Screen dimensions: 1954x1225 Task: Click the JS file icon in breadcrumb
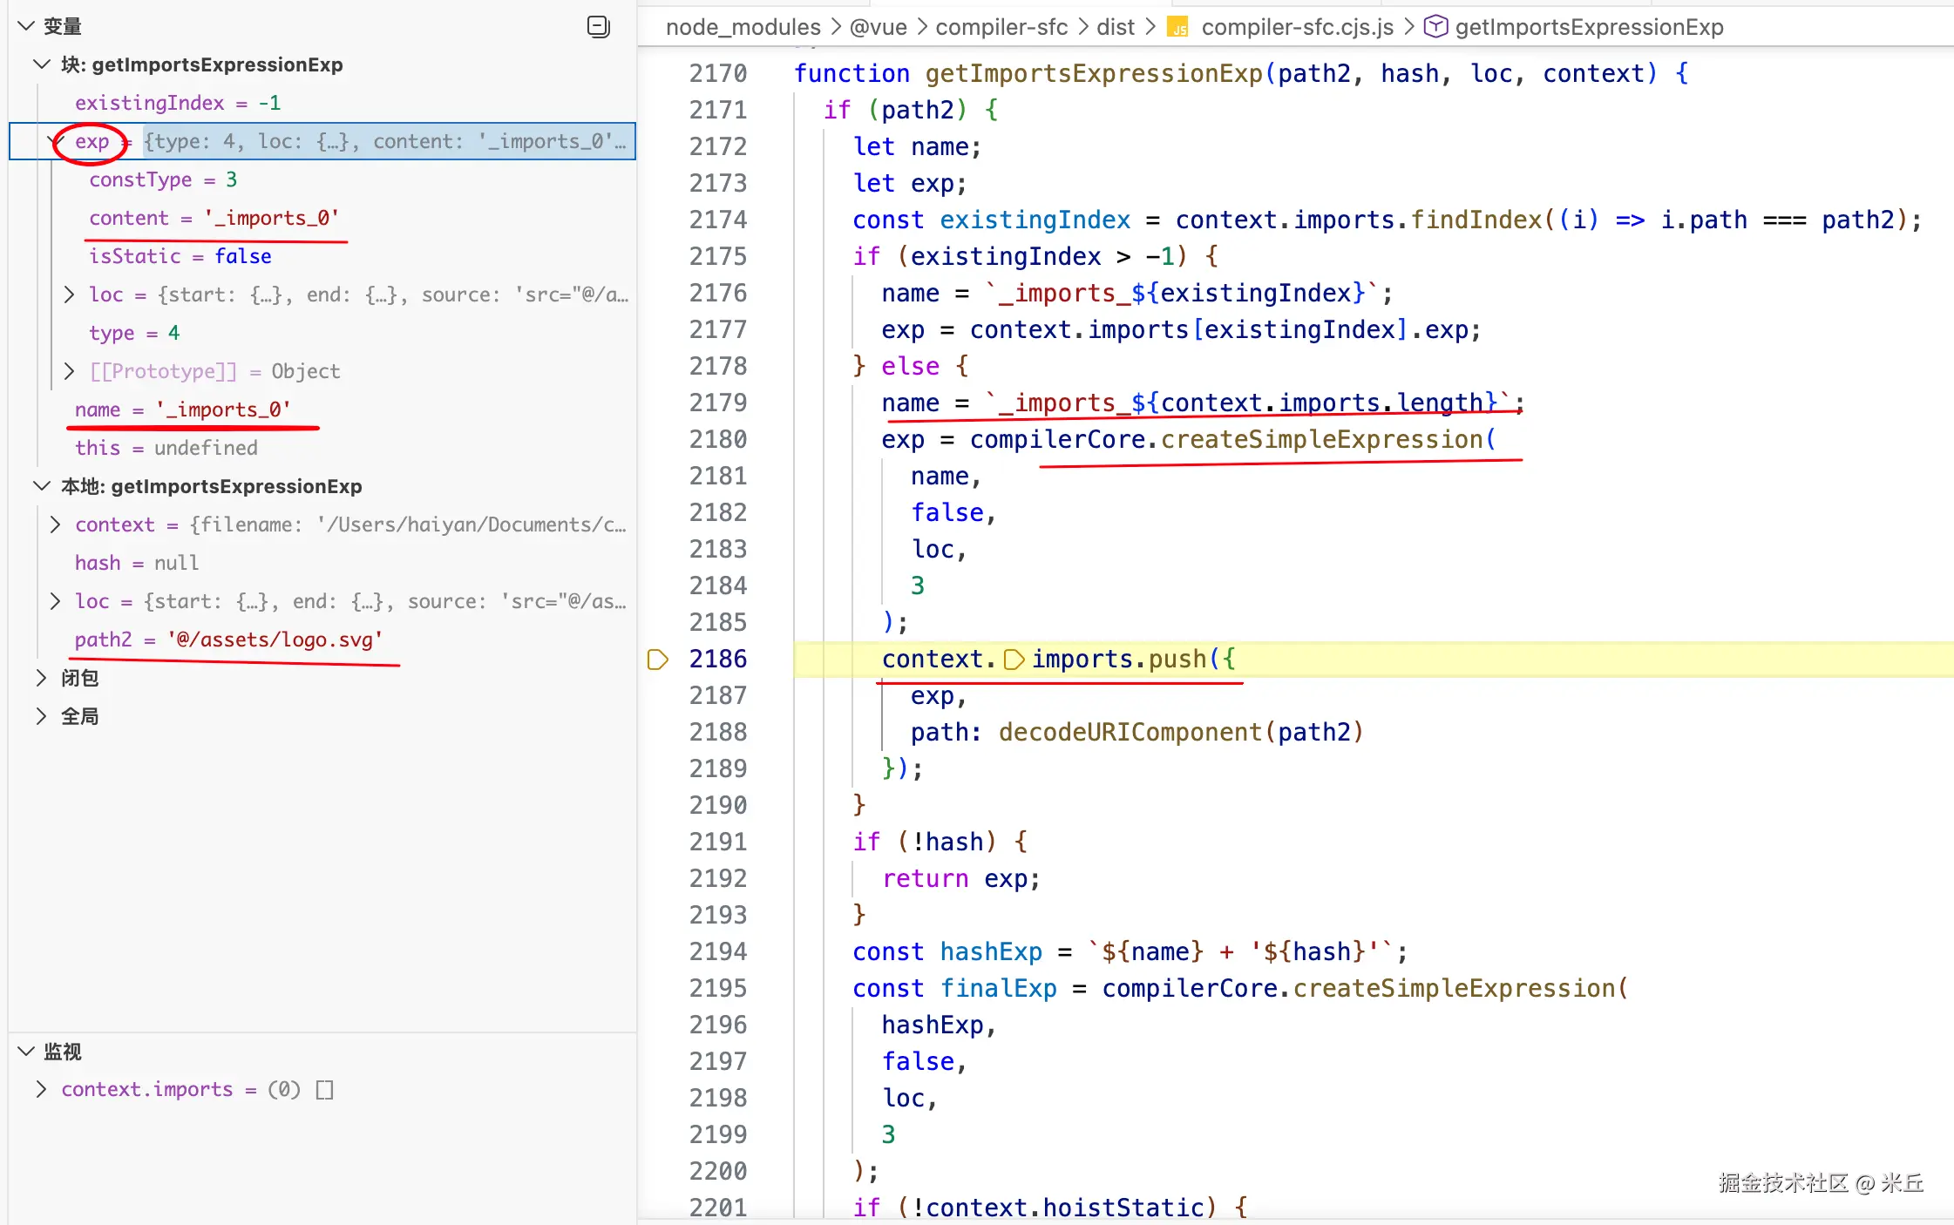(x=1177, y=28)
